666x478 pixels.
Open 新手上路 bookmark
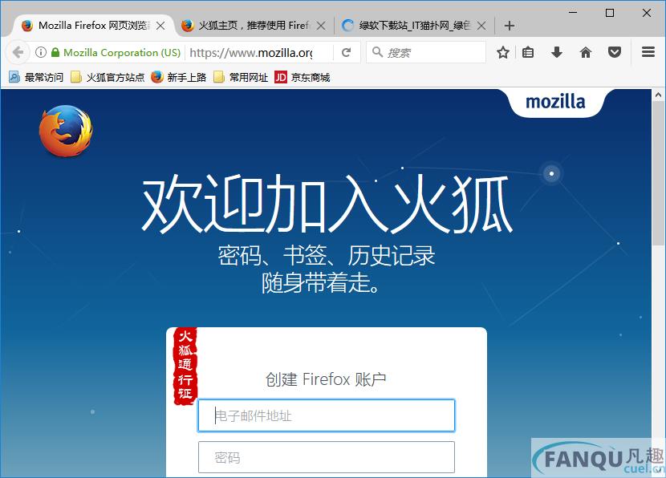click(179, 77)
